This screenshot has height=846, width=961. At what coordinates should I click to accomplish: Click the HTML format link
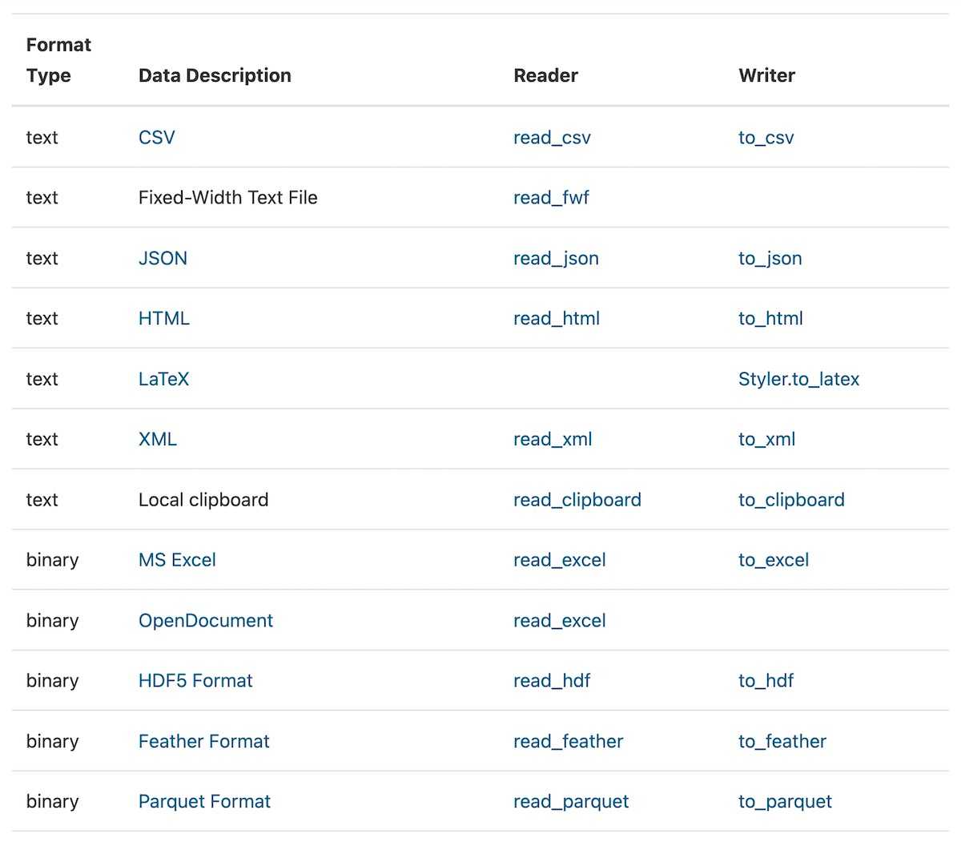click(x=163, y=318)
